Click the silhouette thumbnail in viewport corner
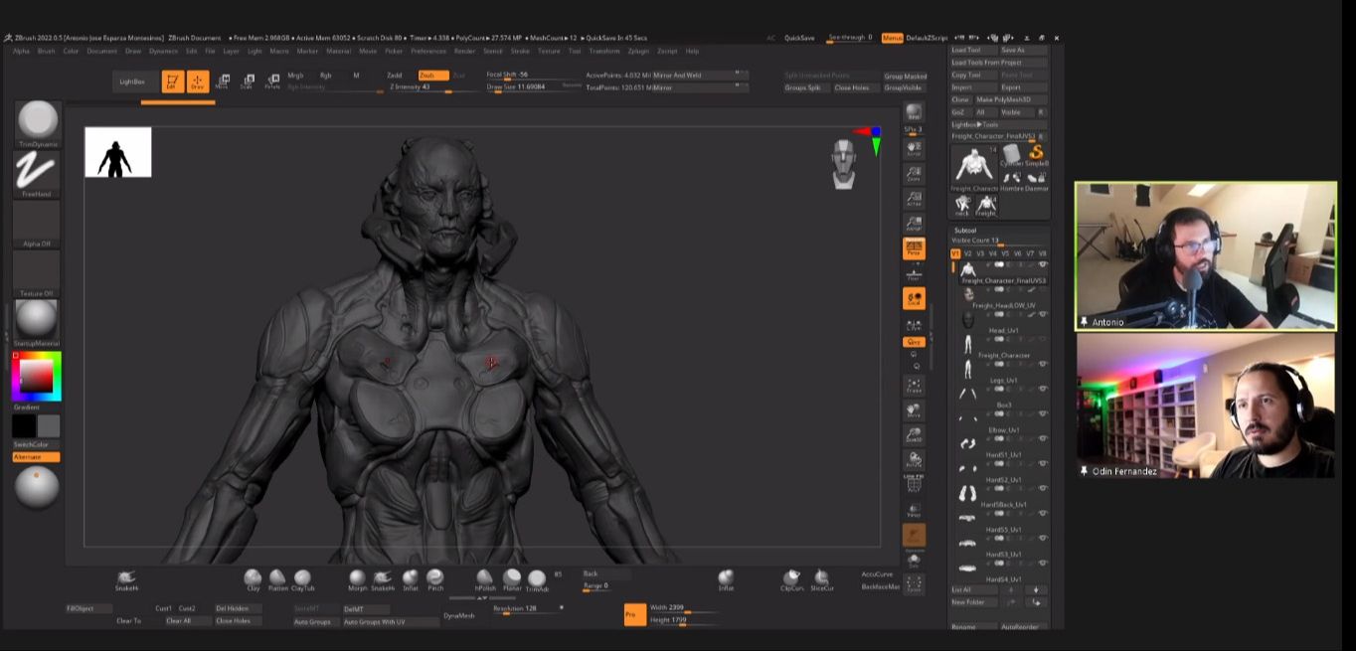 118,152
